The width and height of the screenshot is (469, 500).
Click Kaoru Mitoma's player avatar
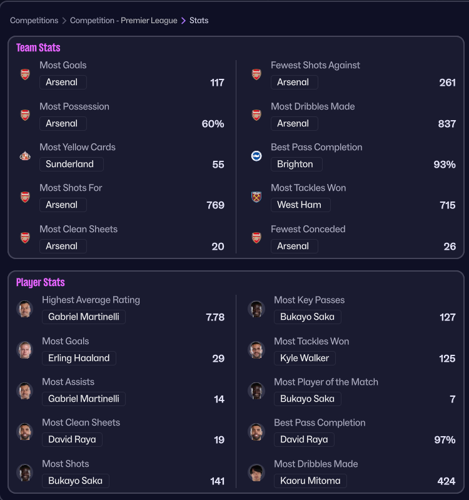256,472
